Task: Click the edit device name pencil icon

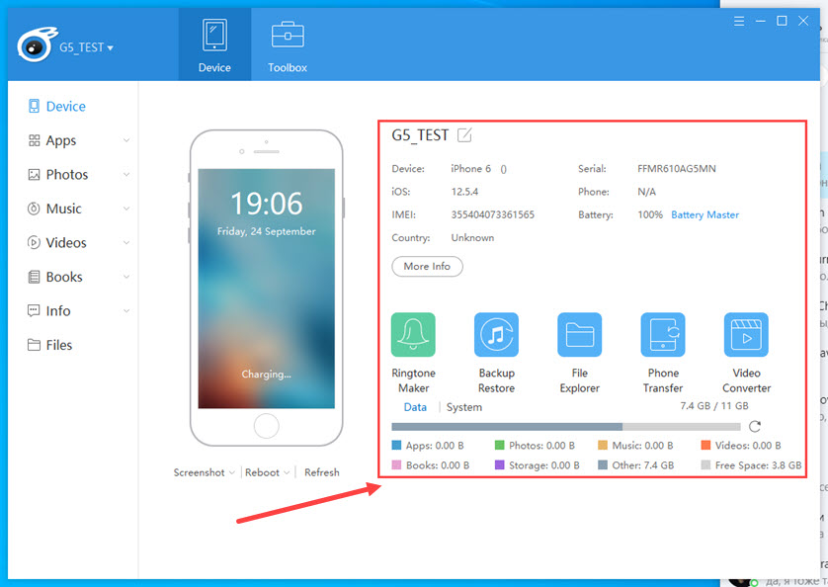Action: [464, 135]
